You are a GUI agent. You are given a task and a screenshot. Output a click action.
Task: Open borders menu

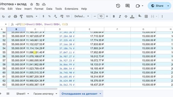(x=146, y=16)
